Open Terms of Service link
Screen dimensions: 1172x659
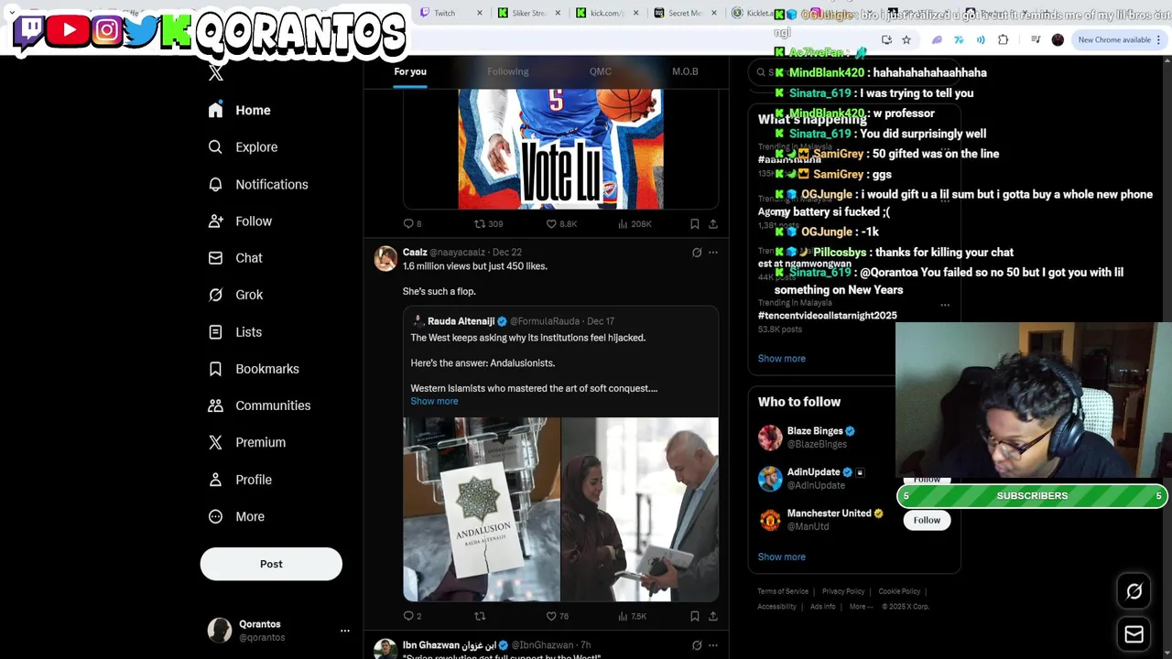[x=783, y=591]
